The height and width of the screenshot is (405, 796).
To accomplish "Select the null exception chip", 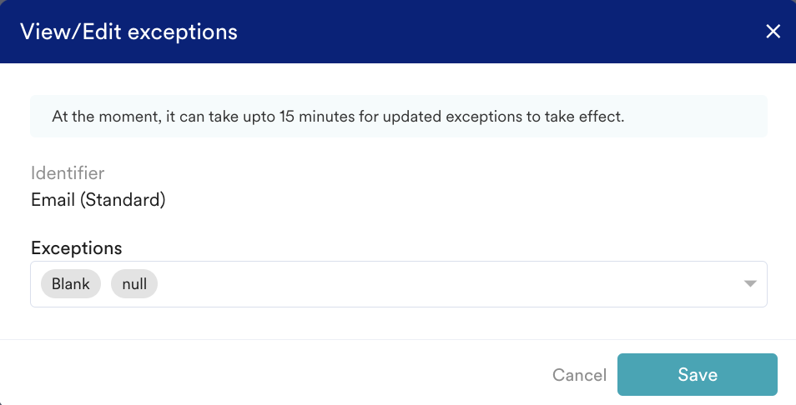I will tap(134, 284).
